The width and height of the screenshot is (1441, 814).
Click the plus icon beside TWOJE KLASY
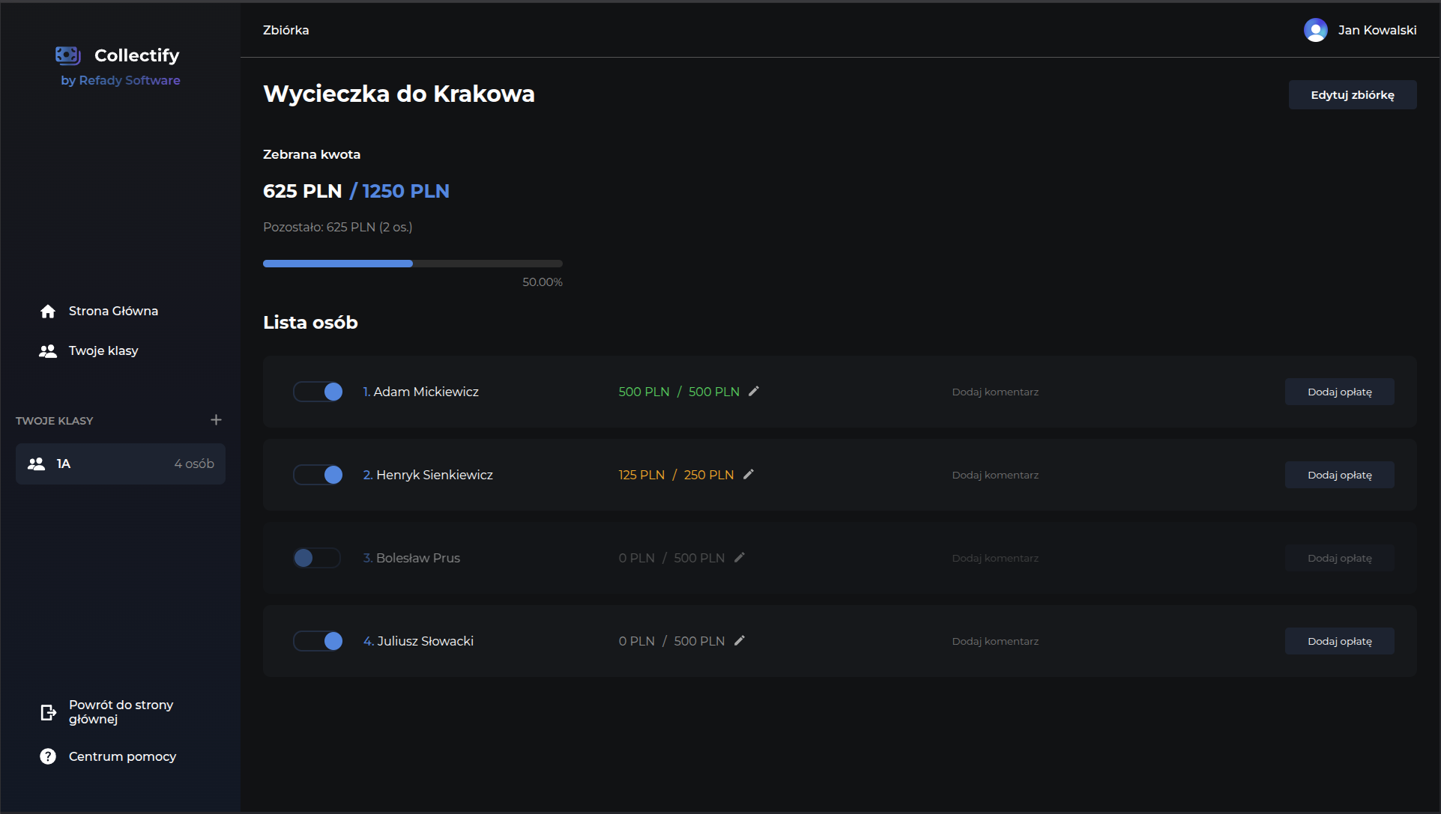(x=216, y=420)
